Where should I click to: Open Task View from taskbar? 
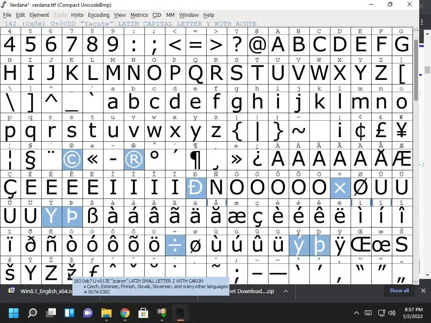click(x=51, y=312)
